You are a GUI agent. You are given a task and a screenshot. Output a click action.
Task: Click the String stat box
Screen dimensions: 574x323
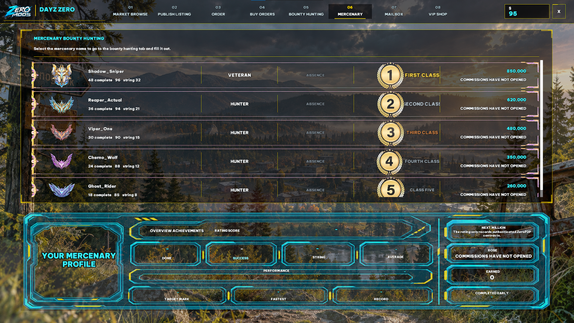(x=318, y=254)
